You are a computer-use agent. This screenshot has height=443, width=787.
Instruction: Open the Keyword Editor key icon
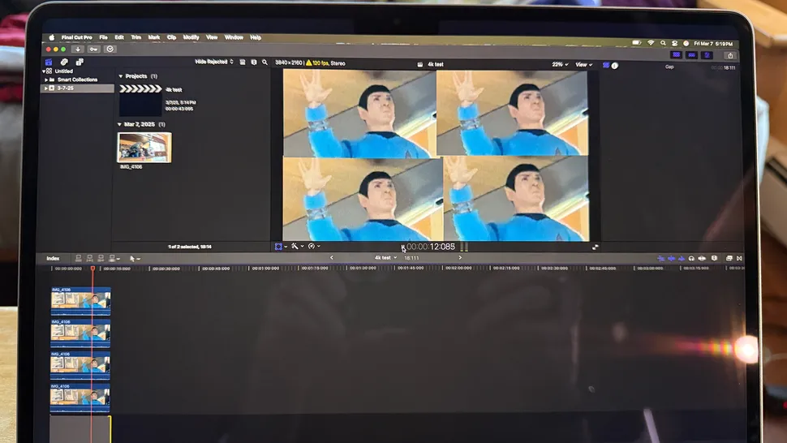93,49
